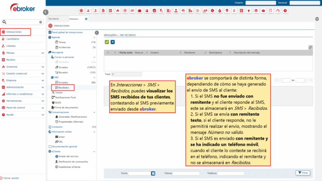Switch to the Escritorio tab
The height and width of the screenshot is (181, 322).
54,19
